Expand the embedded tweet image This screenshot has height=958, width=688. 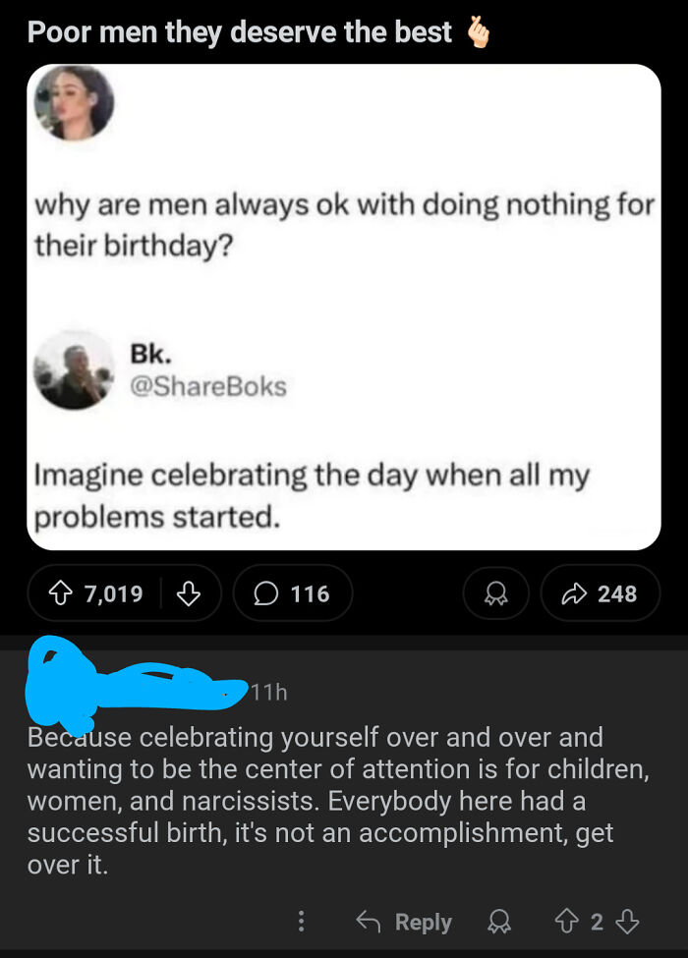click(x=344, y=305)
